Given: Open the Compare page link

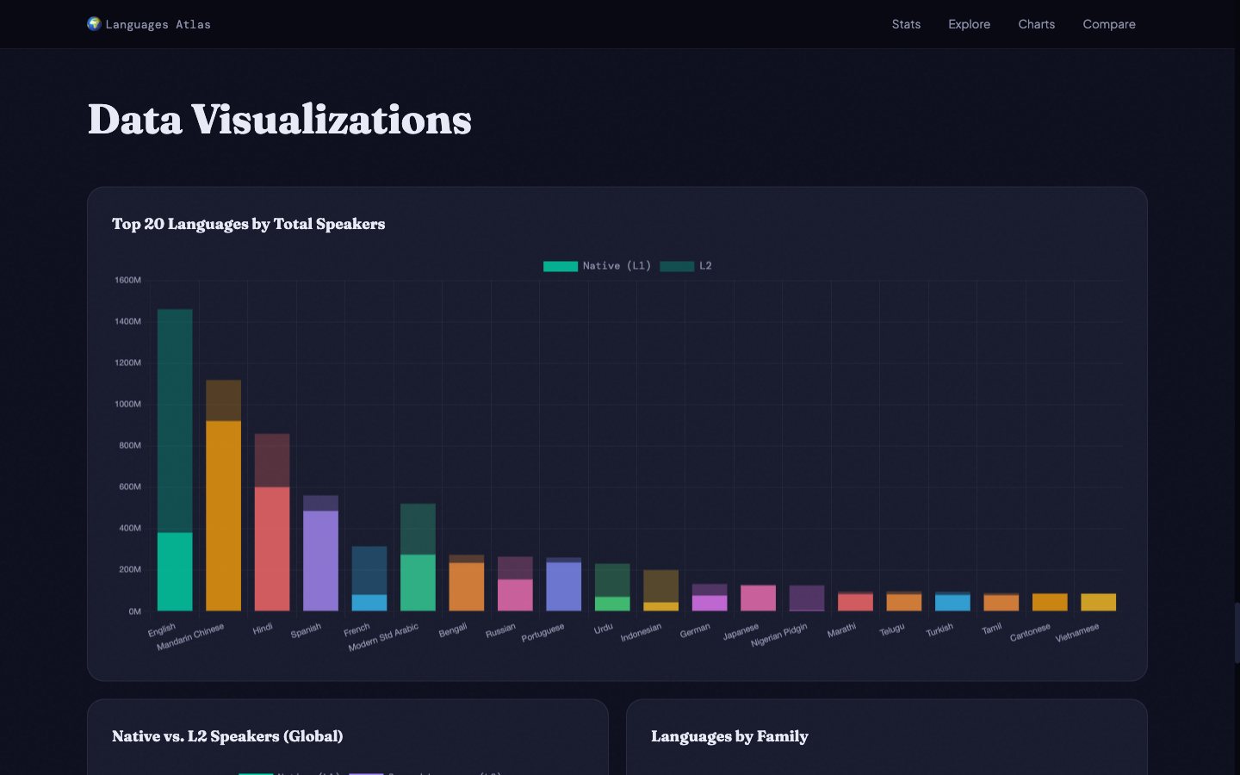Looking at the screenshot, I should pos(1109,24).
